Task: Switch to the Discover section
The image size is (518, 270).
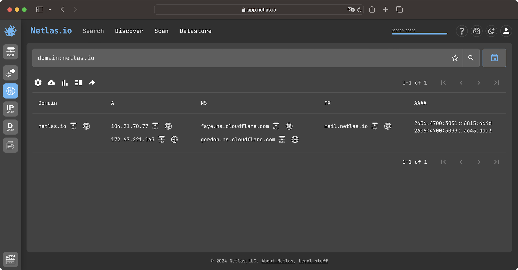Action: tap(129, 31)
